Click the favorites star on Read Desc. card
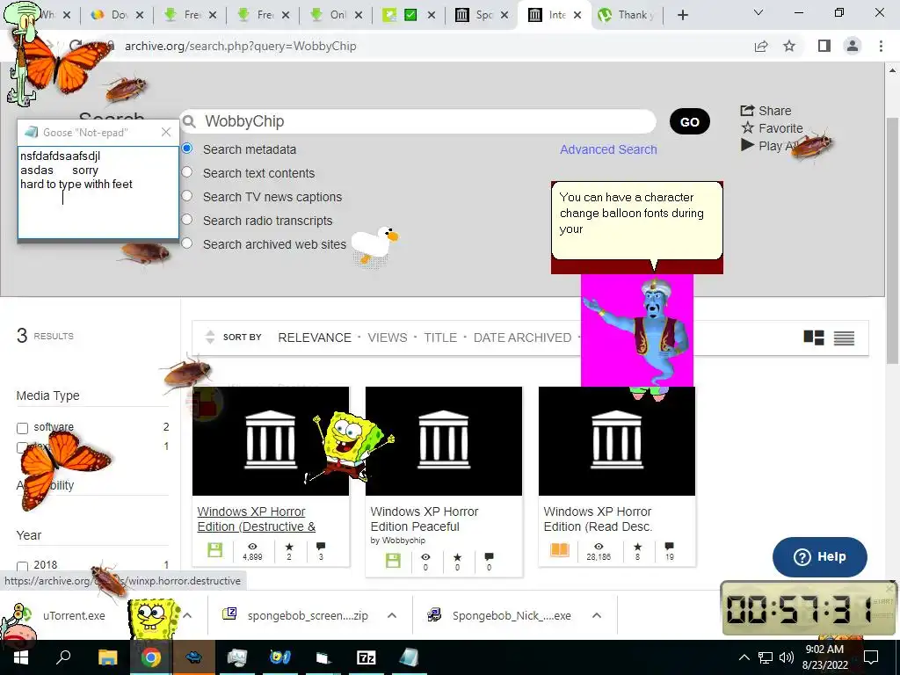Image resolution: width=900 pixels, height=675 pixels. tap(638, 547)
